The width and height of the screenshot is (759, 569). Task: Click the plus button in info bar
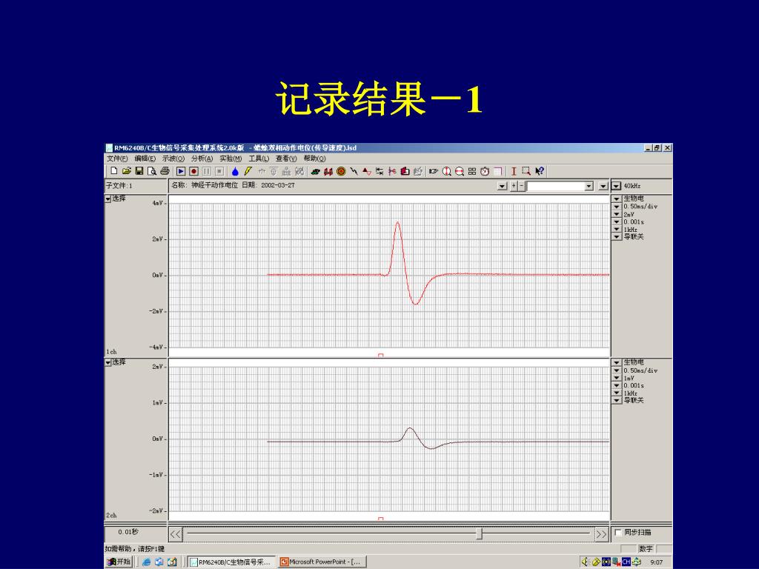(x=514, y=186)
